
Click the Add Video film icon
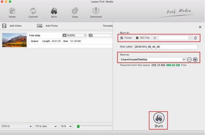[4, 26]
